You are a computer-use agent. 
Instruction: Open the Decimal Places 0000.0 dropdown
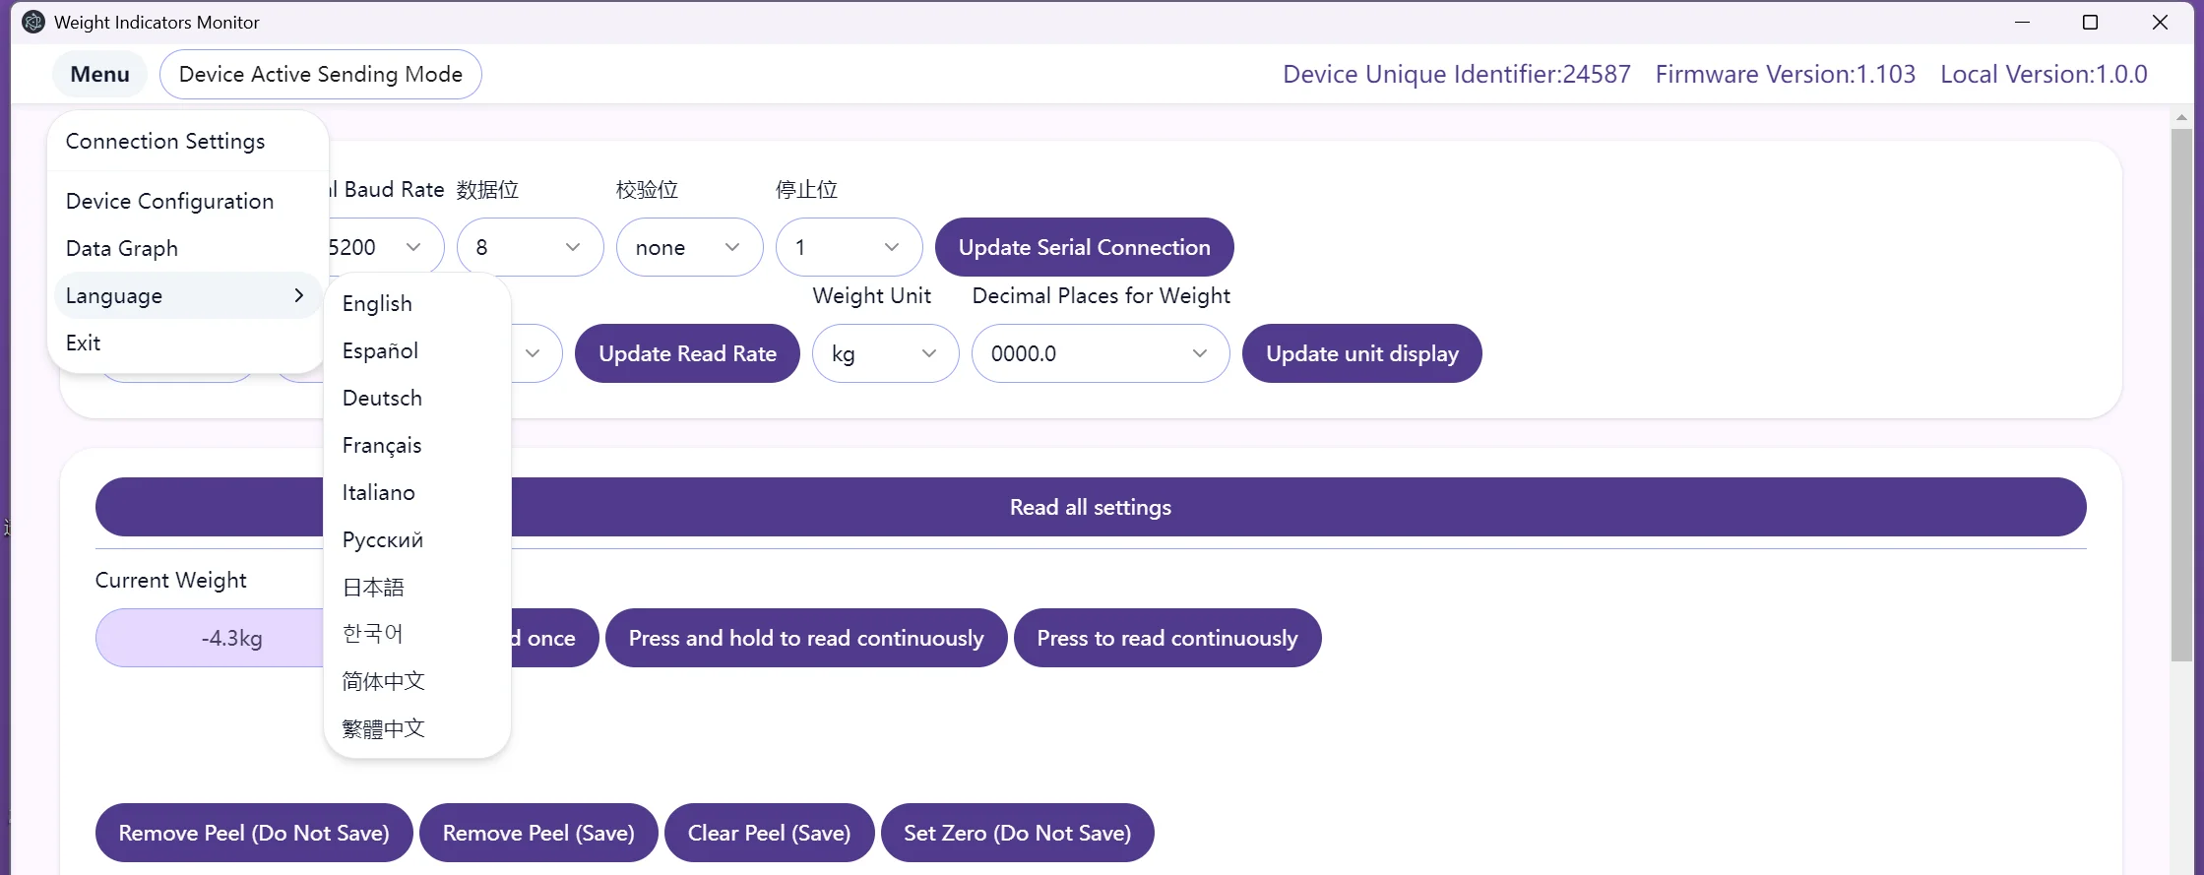tap(1100, 353)
